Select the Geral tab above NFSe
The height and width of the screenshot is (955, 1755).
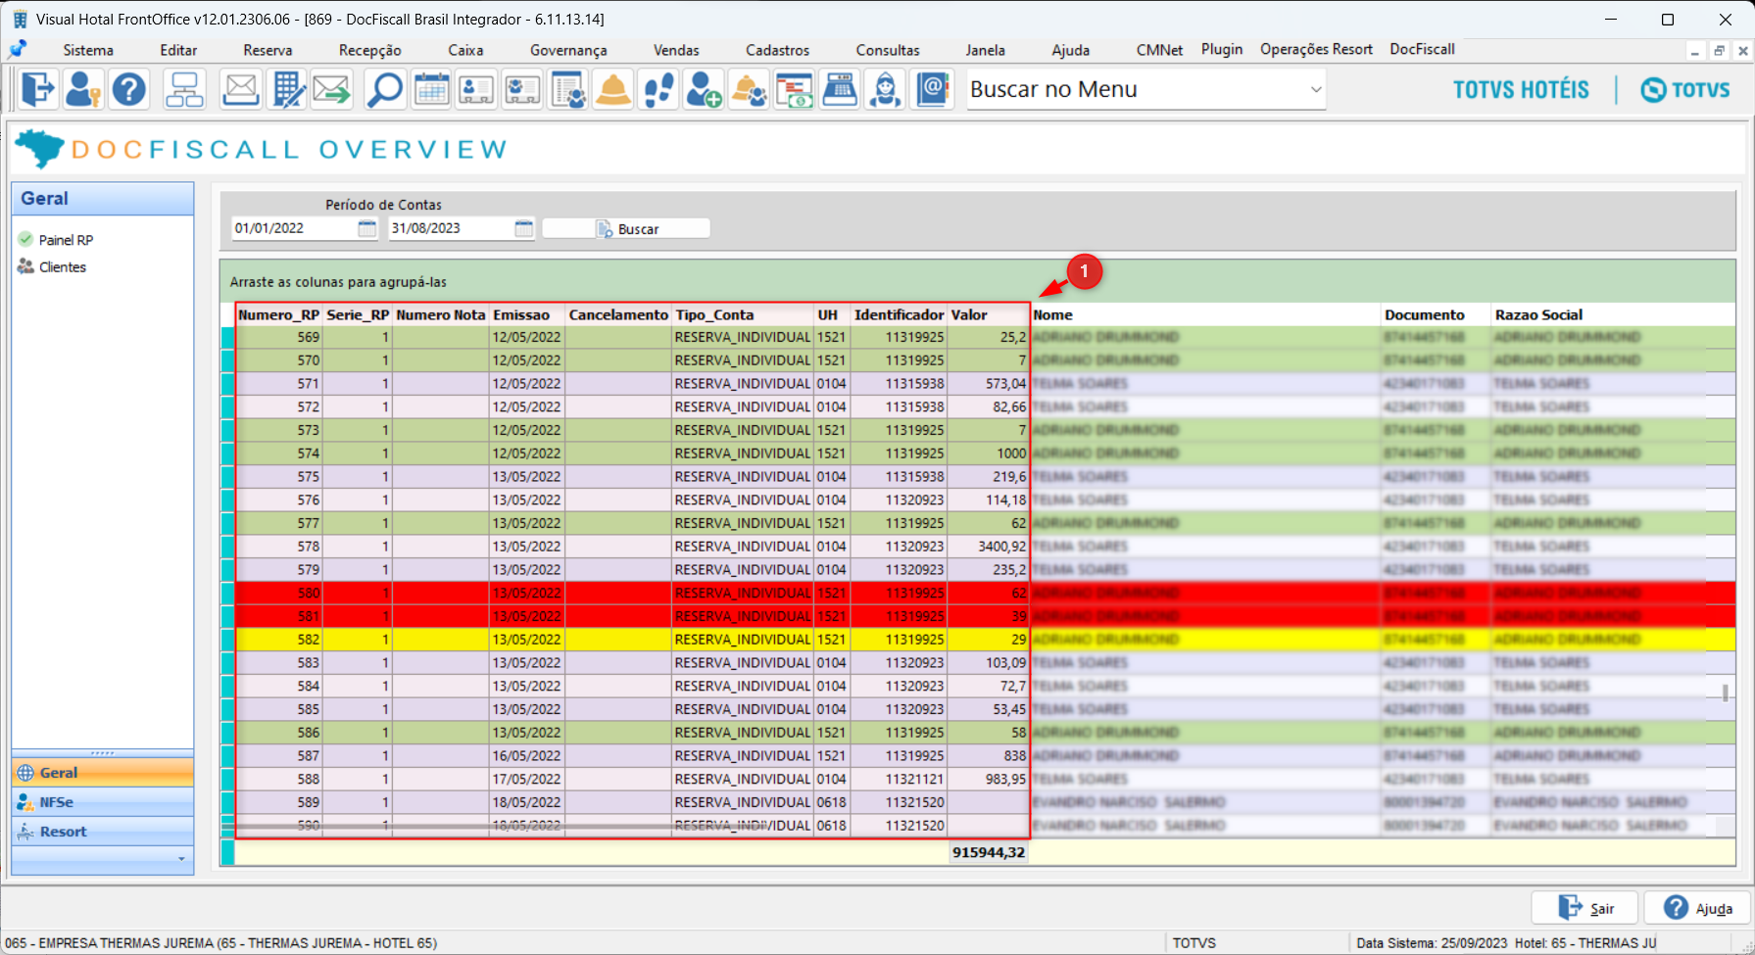click(103, 773)
